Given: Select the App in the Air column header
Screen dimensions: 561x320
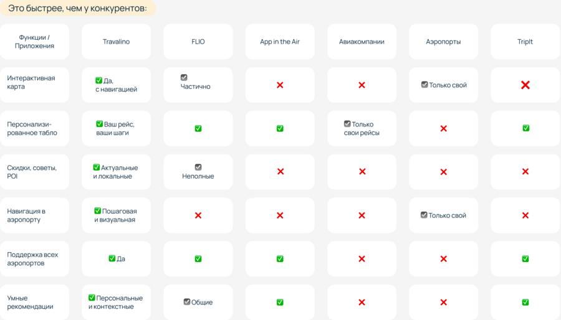Looking at the screenshot, I should point(280,42).
